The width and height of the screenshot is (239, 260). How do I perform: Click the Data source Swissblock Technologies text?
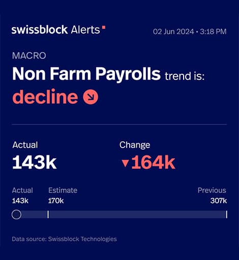[64, 239]
